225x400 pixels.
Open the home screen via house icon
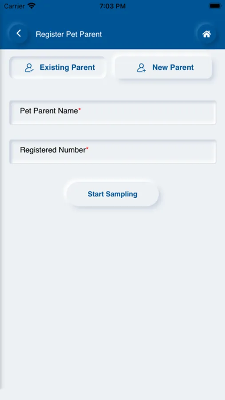coord(206,34)
